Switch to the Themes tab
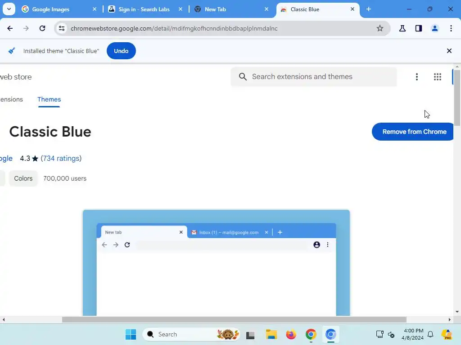Screen dimensions: 461x345 49,99
